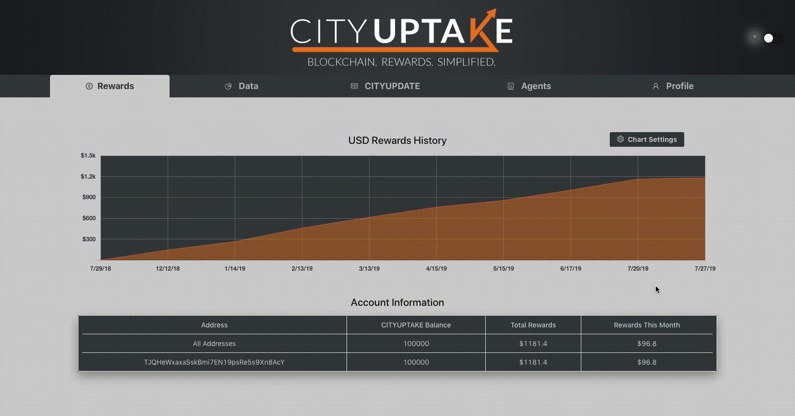Click the dollar icon on Rewards tab

click(x=89, y=86)
